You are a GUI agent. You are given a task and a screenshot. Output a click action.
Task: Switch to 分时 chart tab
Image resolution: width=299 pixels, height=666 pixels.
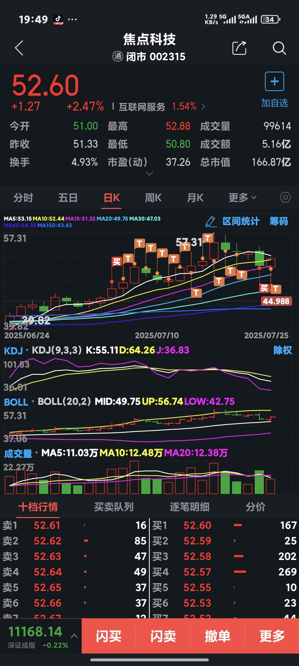coord(24,198)
